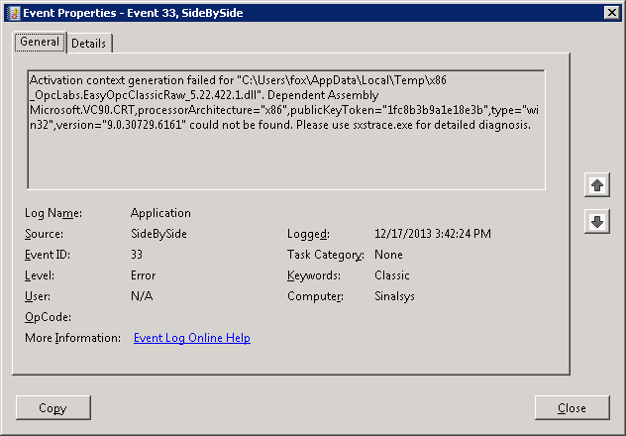Image resolution: width=626 pixels, height=436 pixels.
Task: Click the Source value 'SideBySide'
Action: [158, 234]
